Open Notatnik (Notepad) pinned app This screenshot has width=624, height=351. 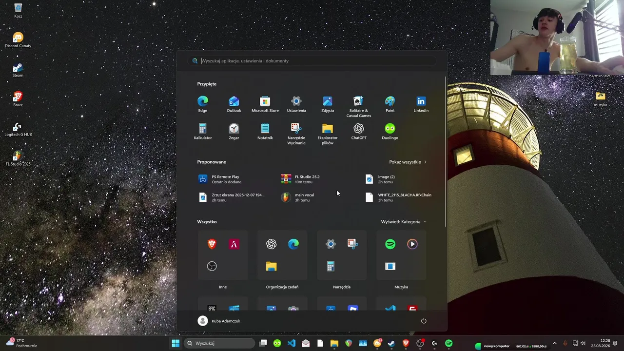265,132
